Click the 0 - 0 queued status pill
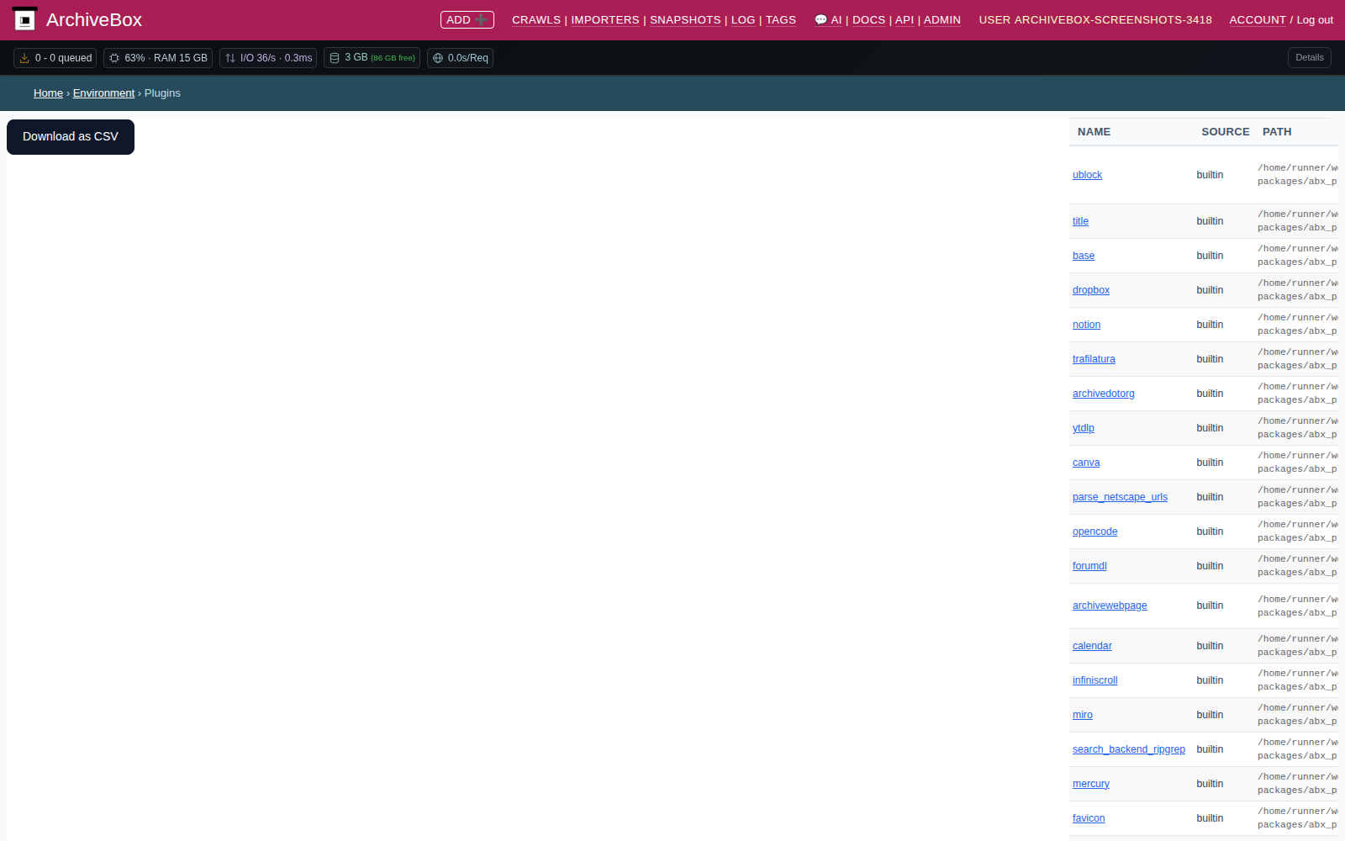The width and height of the screenshot is (1345, 841). 55,58
